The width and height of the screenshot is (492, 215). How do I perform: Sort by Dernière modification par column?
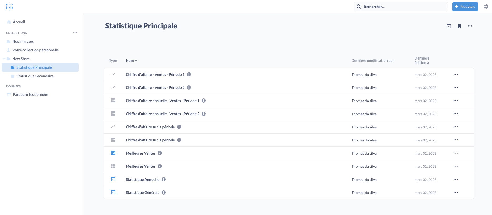pos(373,61)
